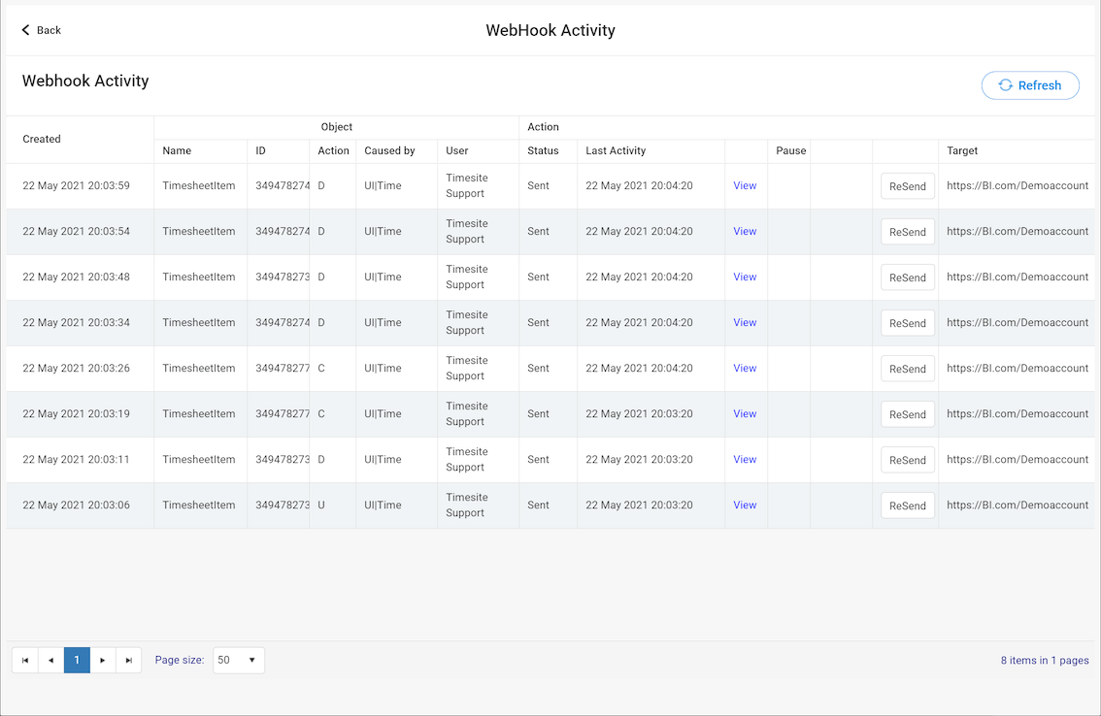ReSend the webhook created at 20:03:34

pyautogui.click(x=908, y=324)
